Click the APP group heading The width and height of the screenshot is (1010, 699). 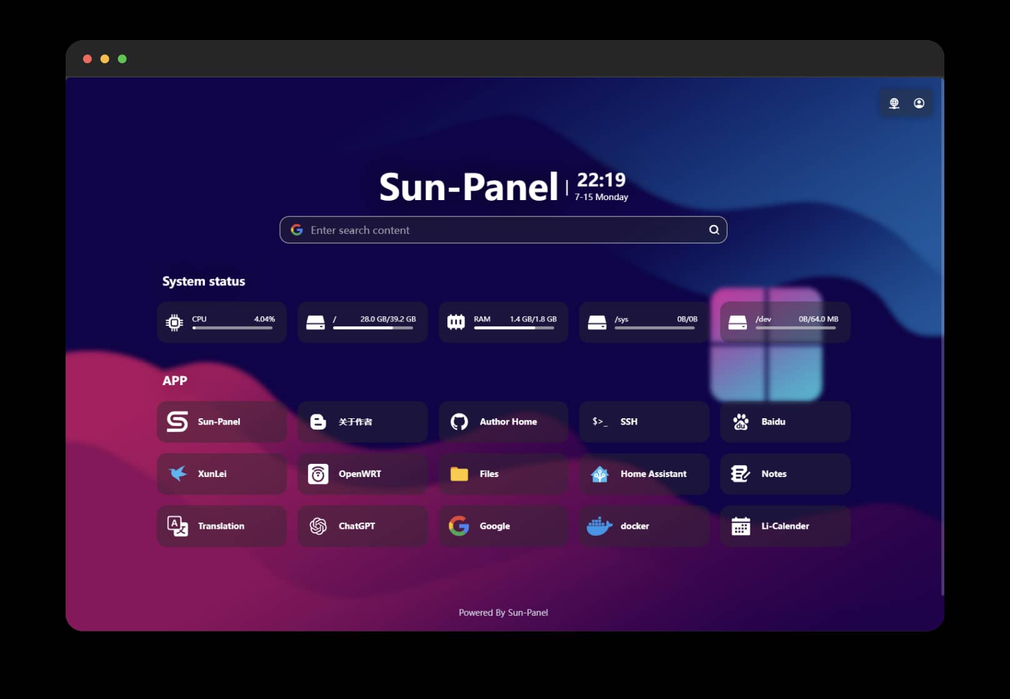175,381
